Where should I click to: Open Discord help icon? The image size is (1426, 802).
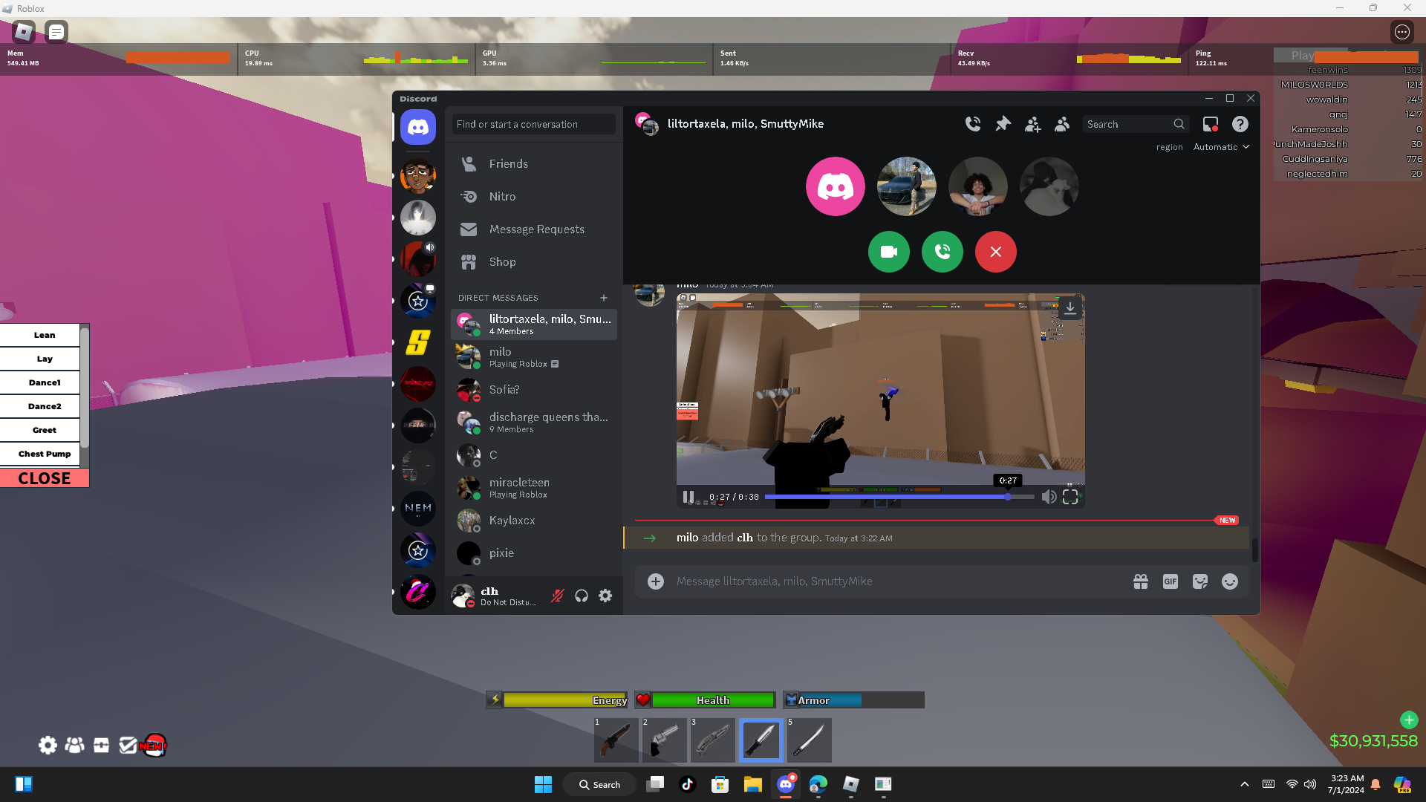(x=1240, y=124)
